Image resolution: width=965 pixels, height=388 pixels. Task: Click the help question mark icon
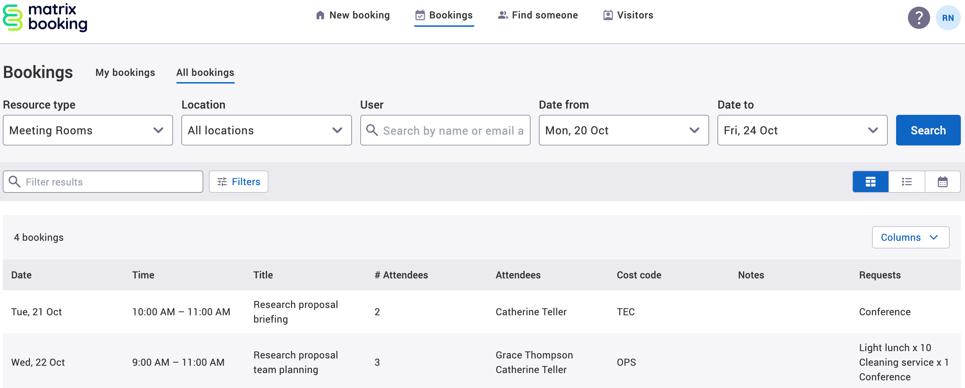[919, 17]
